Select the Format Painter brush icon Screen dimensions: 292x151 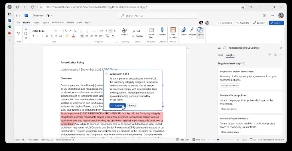pyautogui.click(x=26, y=38)
